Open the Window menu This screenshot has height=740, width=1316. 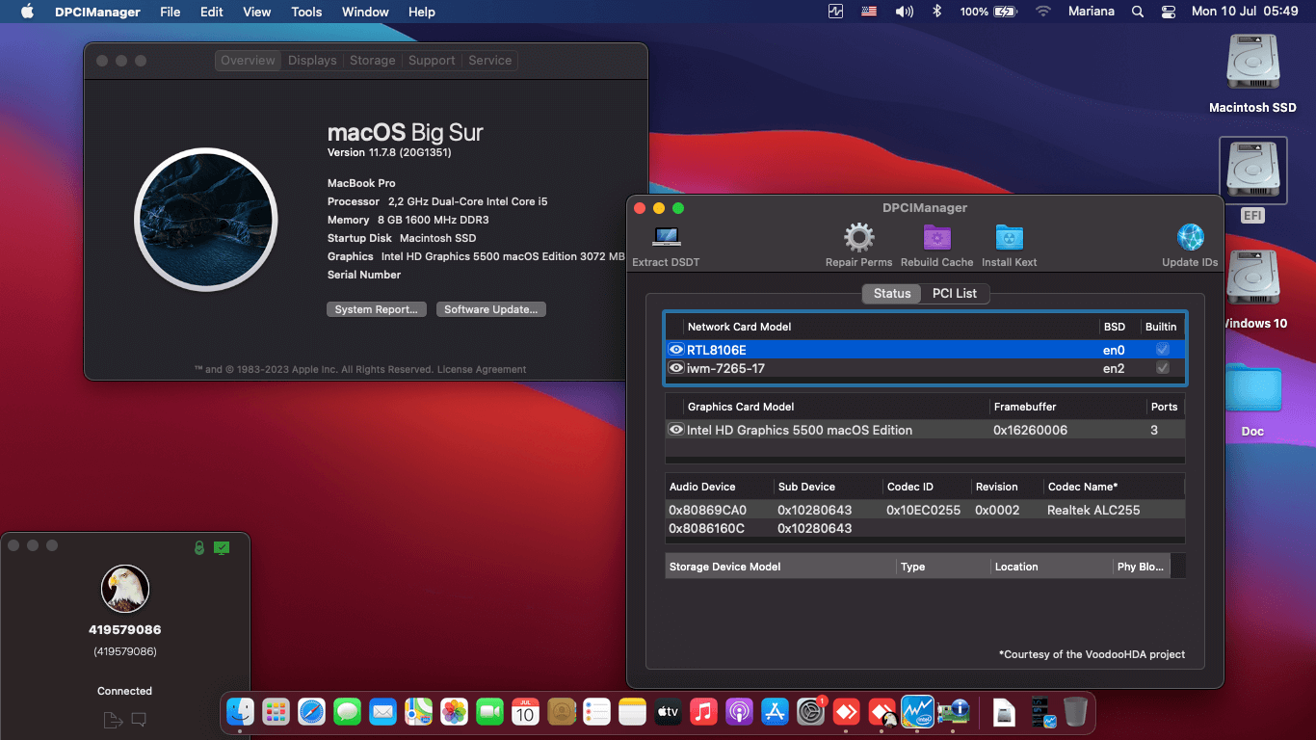click(x=365, y=12)
